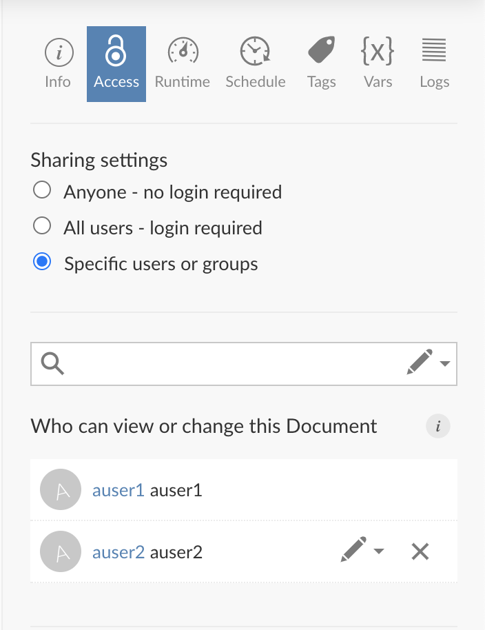
Task: Change auser2 permission via pencil dropdown
Action: pyautogui.click(x=362, y=549)
